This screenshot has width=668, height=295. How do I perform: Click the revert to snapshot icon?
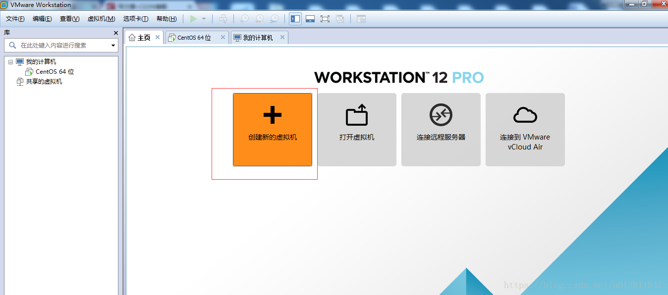[259, 19]
